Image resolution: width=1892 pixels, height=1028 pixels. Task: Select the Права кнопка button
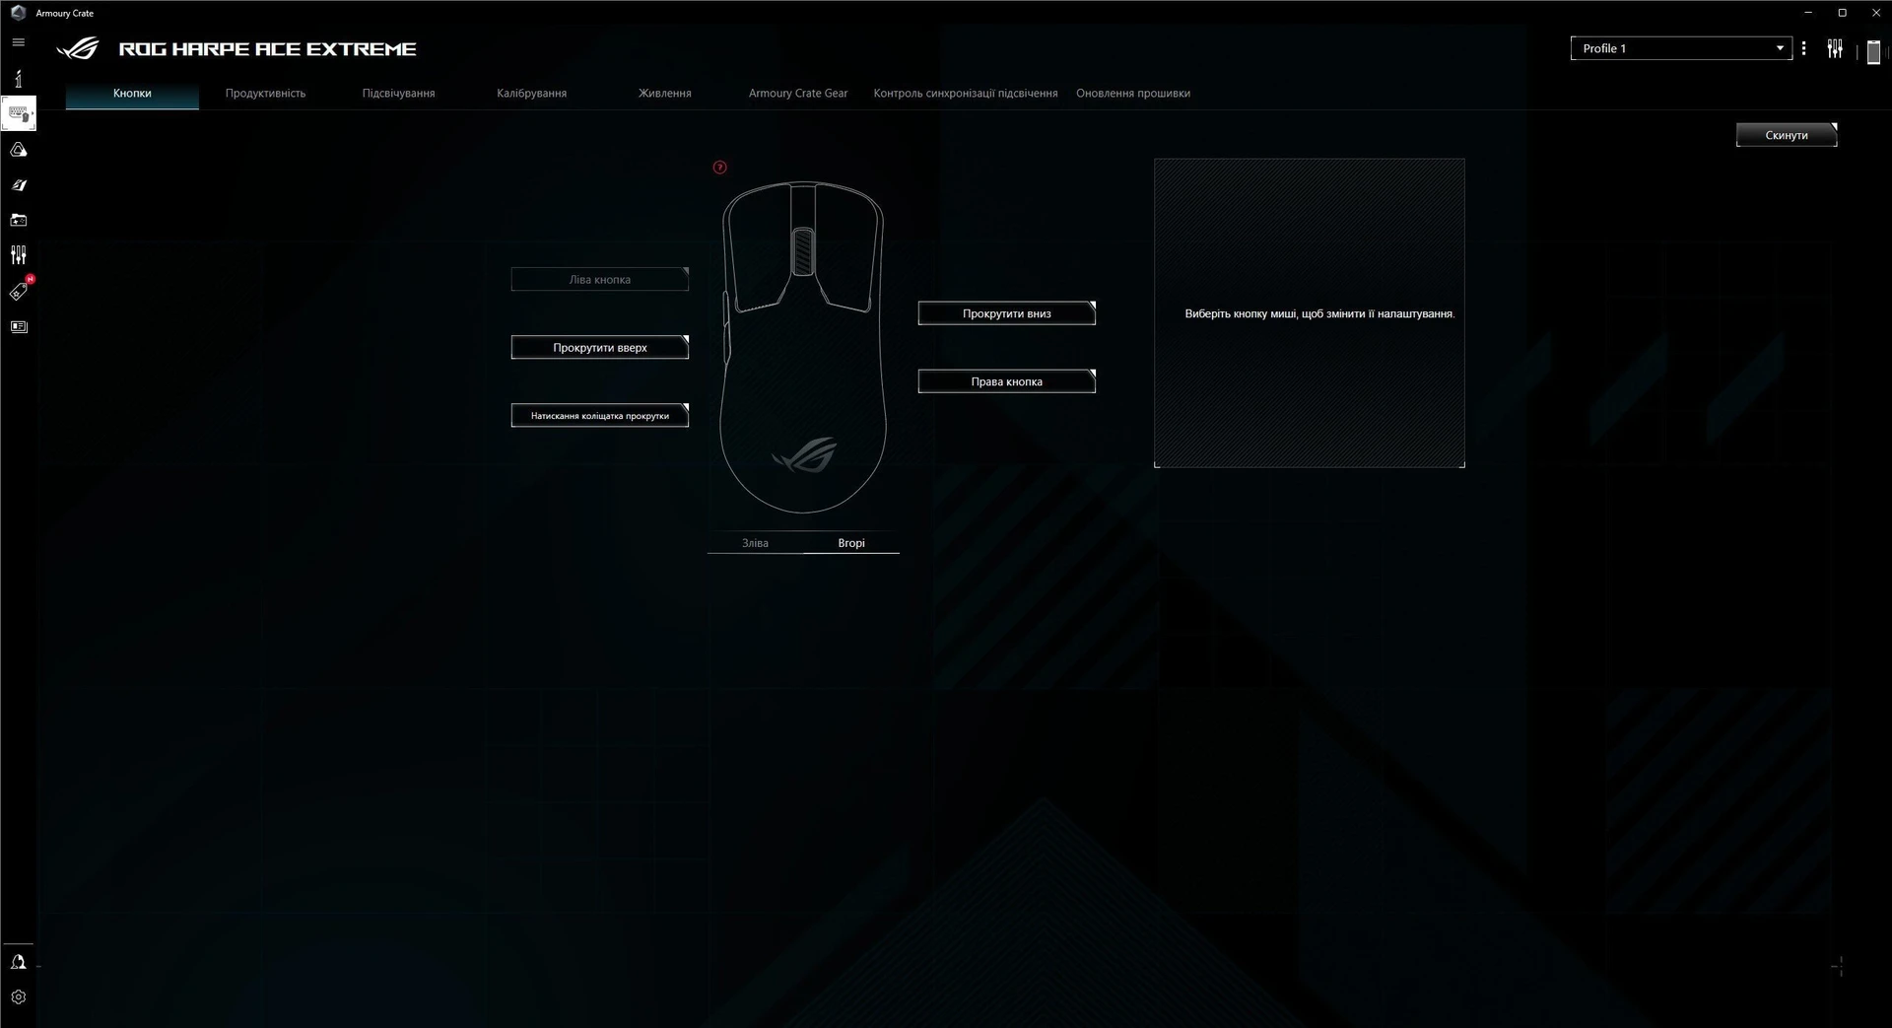(x=1006, y=381)
